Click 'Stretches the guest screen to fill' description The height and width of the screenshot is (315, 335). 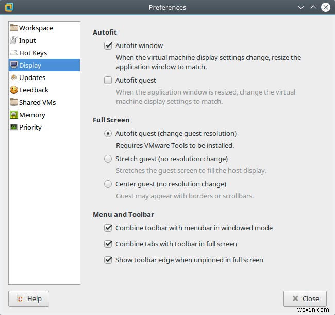coord(191,171)
